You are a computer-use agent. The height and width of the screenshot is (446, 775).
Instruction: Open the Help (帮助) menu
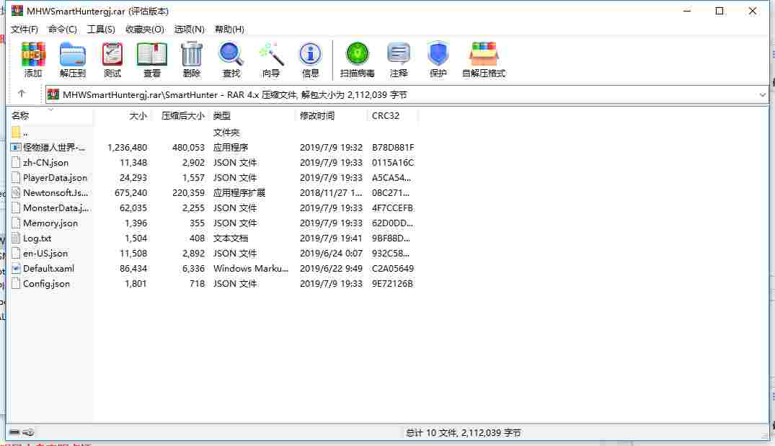229,29
